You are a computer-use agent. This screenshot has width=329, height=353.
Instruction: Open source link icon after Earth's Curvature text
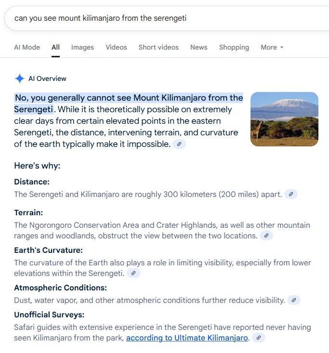[x=133, y=273]
